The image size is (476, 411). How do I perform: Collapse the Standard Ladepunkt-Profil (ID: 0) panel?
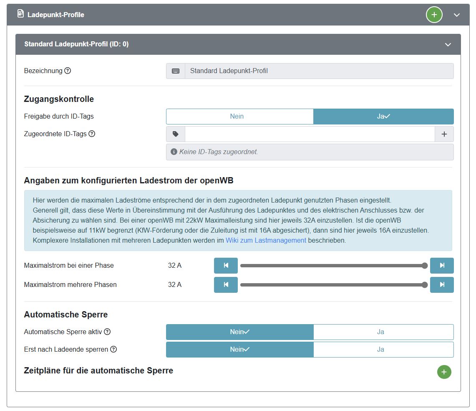tap(448, 44)
